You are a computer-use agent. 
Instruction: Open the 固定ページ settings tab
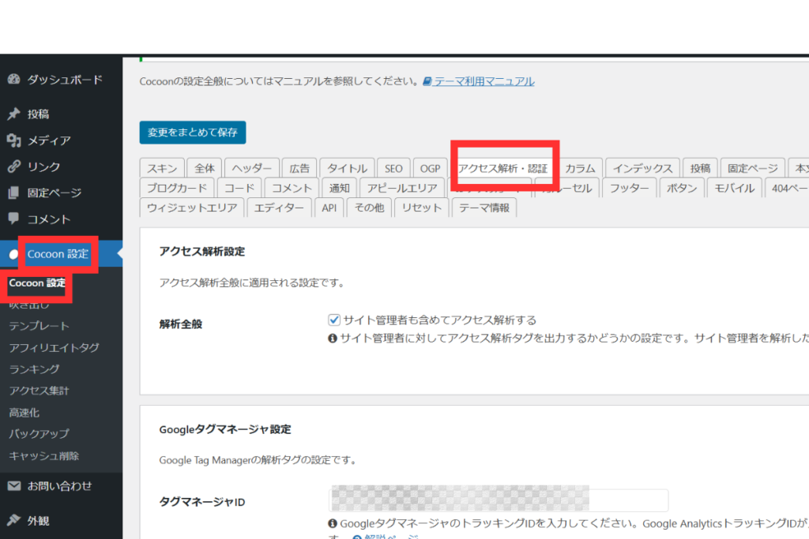(x=752, y=169)
